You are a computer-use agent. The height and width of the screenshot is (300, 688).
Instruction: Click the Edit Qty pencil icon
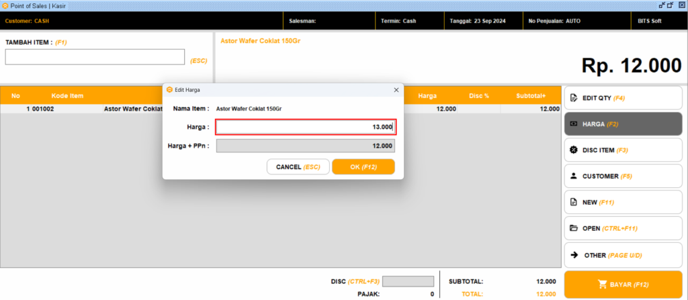[574, 98]
